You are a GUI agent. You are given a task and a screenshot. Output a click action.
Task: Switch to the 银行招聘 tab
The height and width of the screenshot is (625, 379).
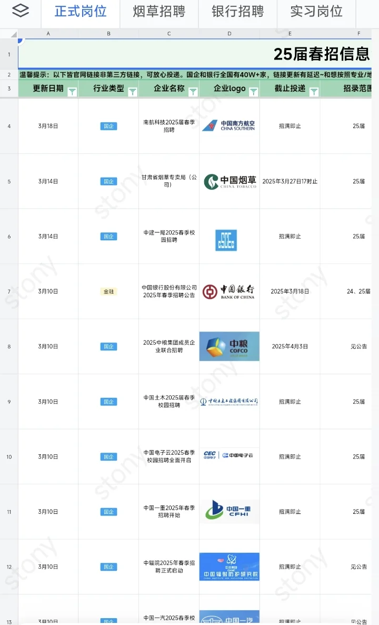coord(238,12)
